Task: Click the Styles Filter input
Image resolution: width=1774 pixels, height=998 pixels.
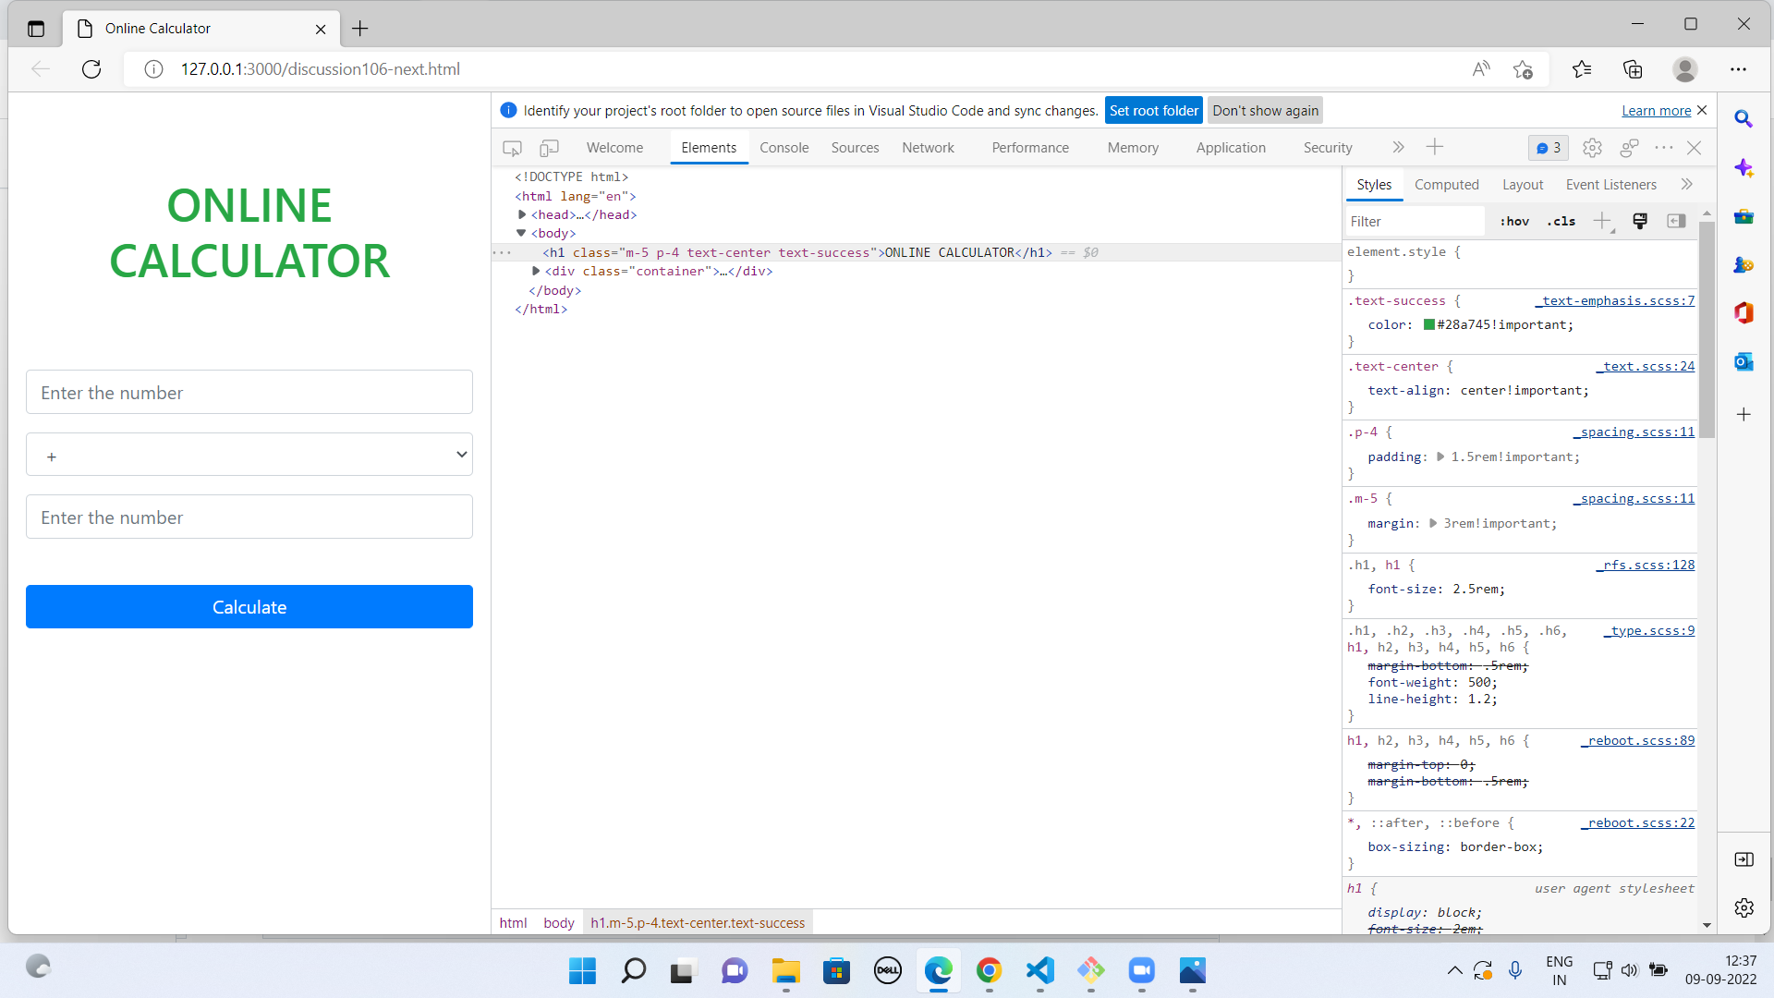Action: [1414, 222]
